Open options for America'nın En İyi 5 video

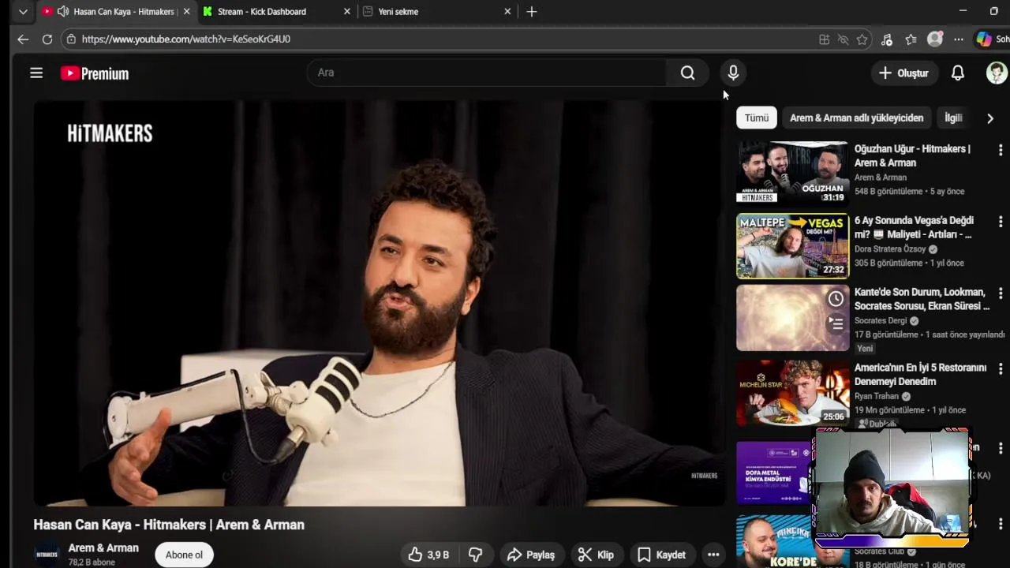pos(1001,369)
